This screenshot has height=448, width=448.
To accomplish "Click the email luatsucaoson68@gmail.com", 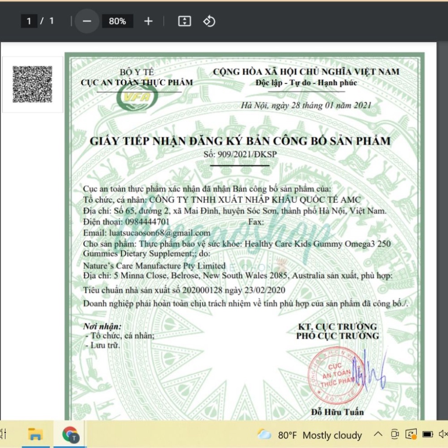I will (x=159, y=233).
